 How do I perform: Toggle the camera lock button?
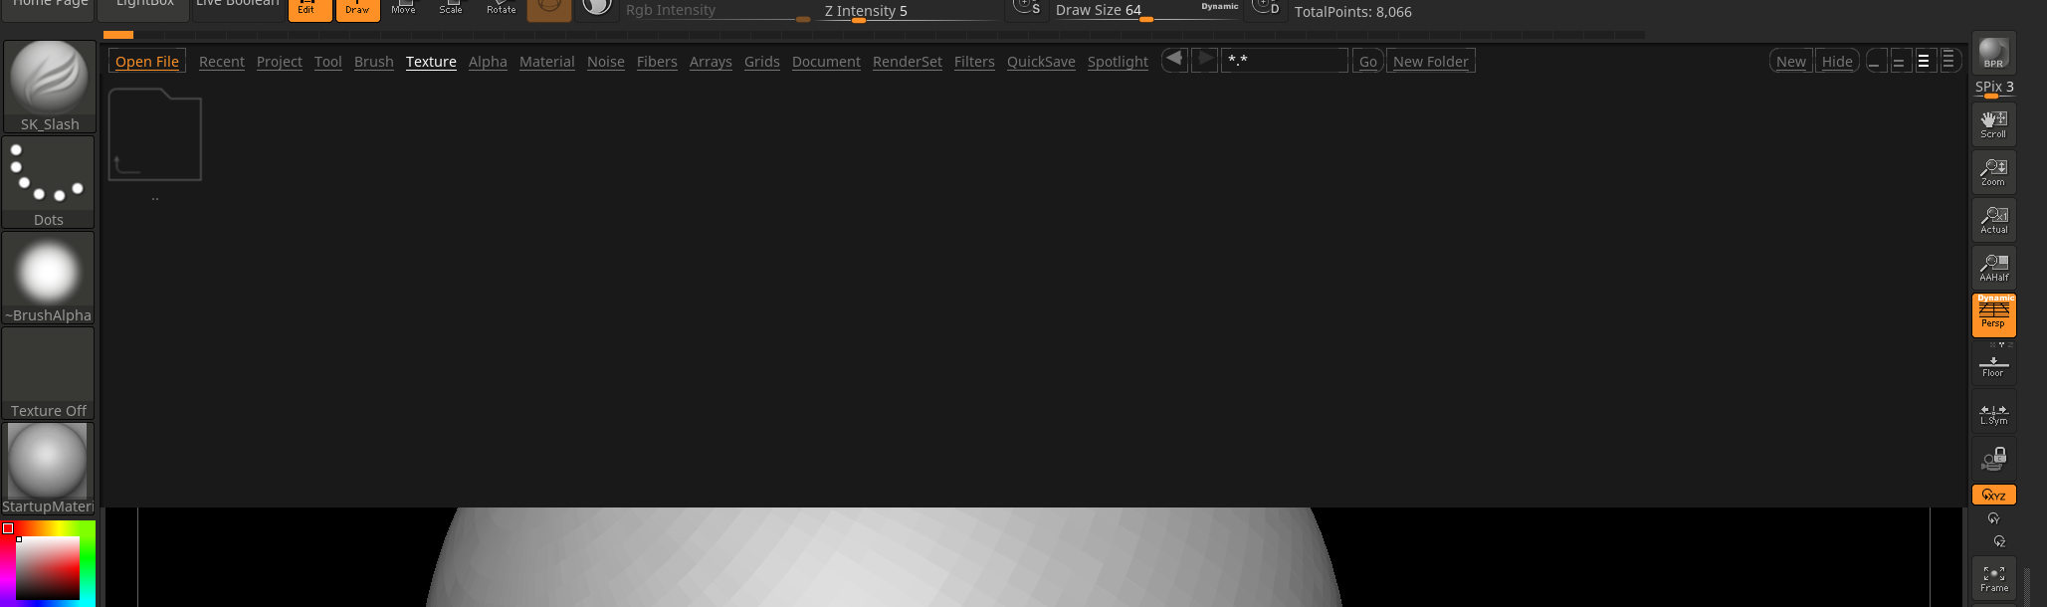pyautogui.click(x=1993, y=459)
